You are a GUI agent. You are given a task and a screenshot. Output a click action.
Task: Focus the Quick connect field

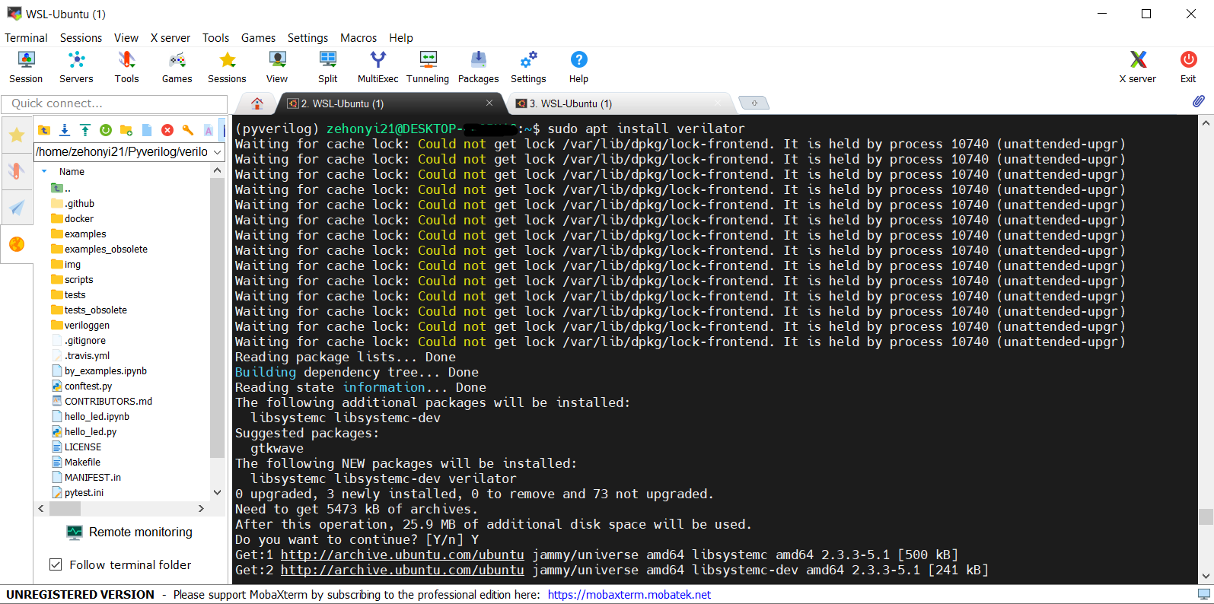pyautogui.click(x=114, y=103)
